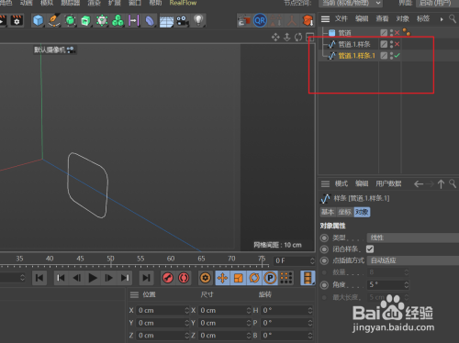This screenshot has width=459, height=343.
Task: Open the timeline filmstrip icon
Action: (x=308, y=278)
